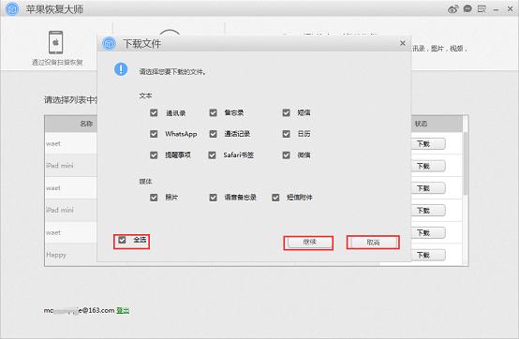Toggle the 微信 checkbox
The width and height of the screenshot is (519, 339).
(x=287, y=155)
